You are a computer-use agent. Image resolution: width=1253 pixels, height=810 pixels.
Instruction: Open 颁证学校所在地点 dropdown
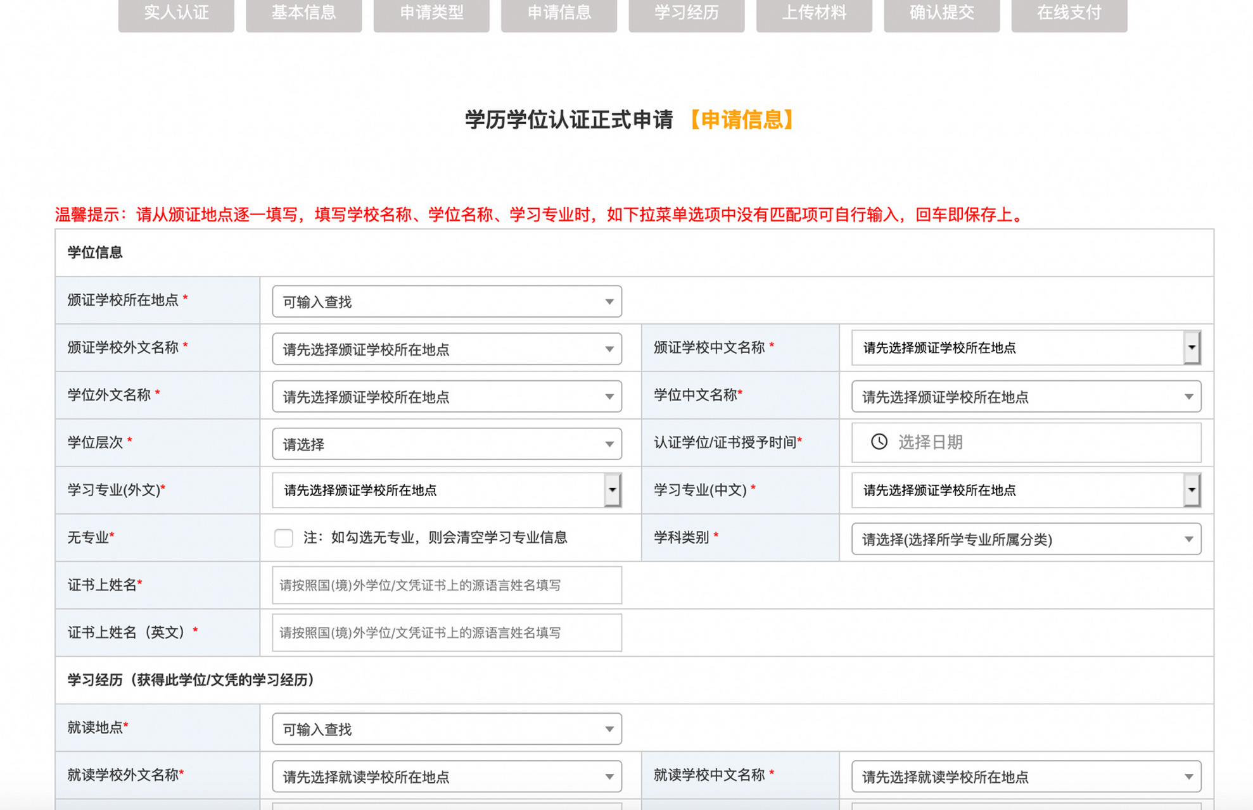point(447,301)
